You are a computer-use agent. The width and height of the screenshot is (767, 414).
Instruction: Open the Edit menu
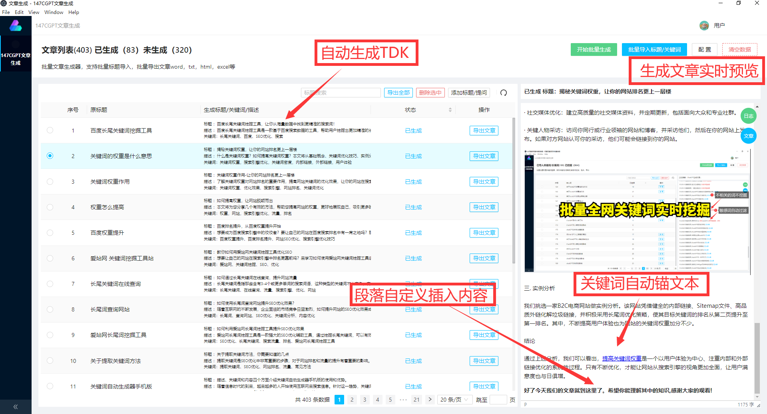pyautogui.click(x=19, y=12)
